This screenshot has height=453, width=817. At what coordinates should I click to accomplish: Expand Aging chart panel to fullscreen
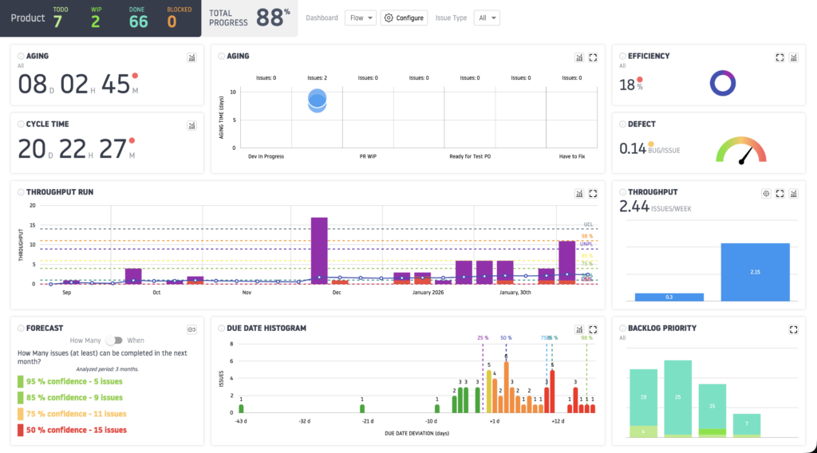tap(593, 57)
